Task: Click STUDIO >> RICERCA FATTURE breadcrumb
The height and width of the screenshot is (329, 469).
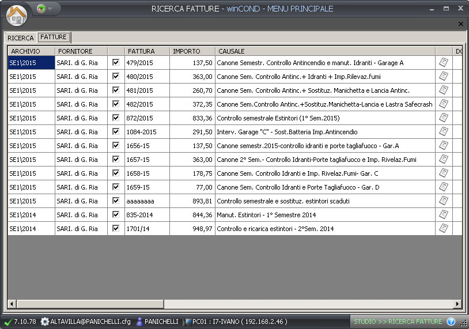Action: coord(398,322)
